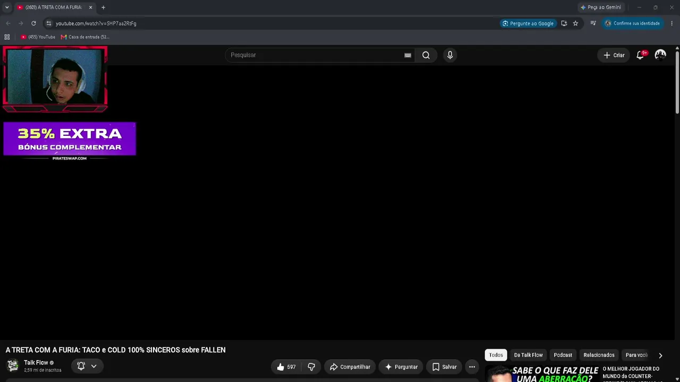Select the Relacionados filter chip

(599, 355)
